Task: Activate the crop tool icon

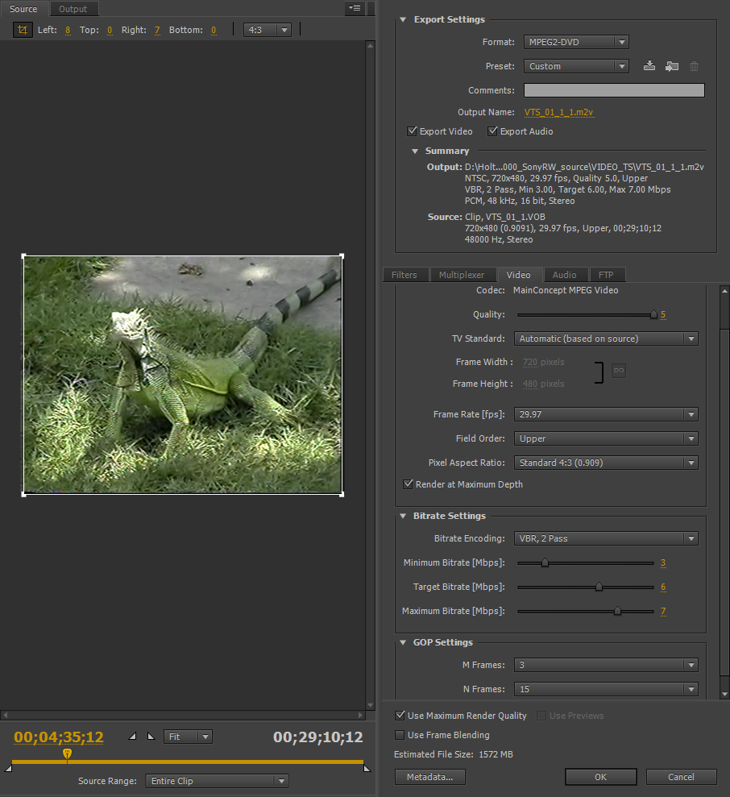Action: (x=23, y=30)
